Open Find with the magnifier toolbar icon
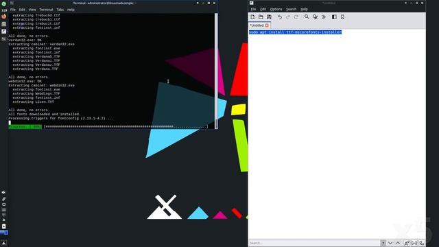439x247 pixels. coord(307,17)
